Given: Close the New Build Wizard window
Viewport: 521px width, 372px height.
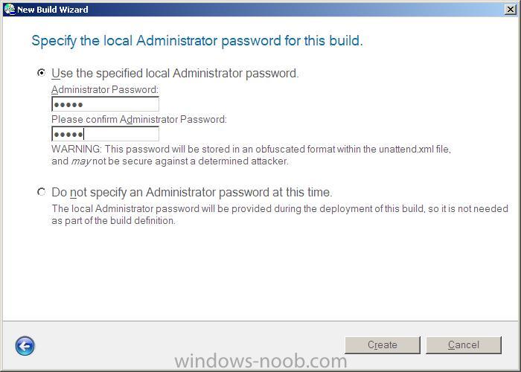Looking at the screenshot, I should click(510, 9).
